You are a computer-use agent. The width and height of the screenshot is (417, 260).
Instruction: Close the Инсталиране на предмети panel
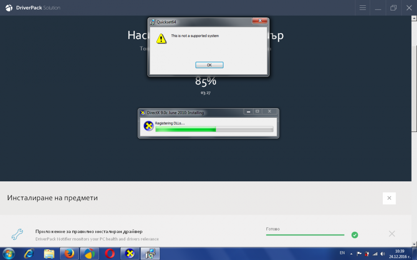click(x=389, y=198)
